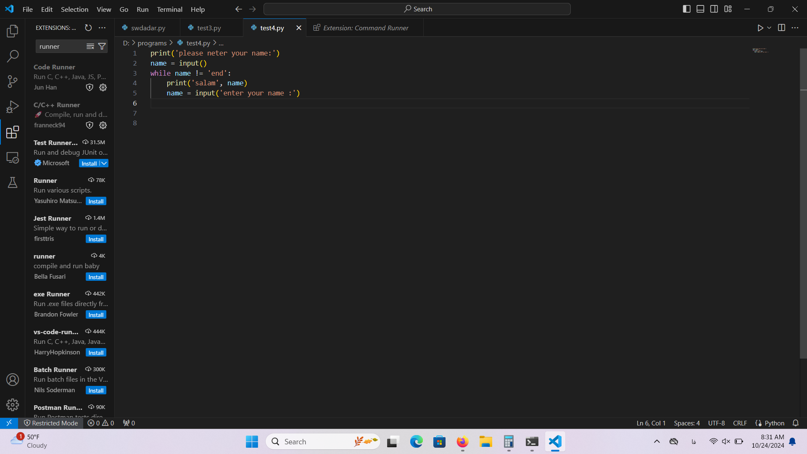
Task: Switch to swdadar.py tab
Action: click(148, 28)
